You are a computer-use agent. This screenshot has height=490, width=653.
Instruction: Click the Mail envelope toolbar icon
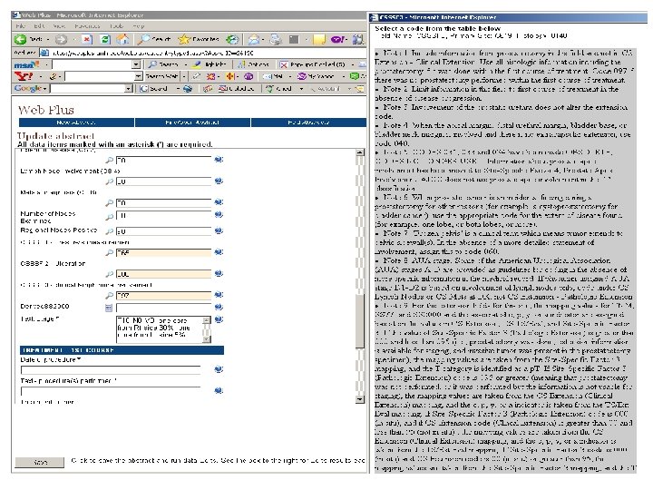[254, 39]
